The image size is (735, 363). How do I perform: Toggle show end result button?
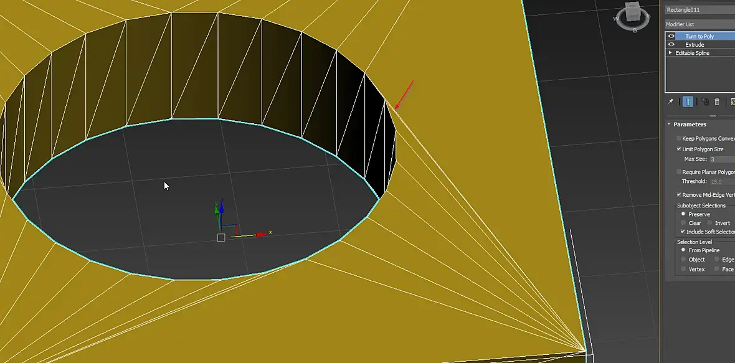(688, 101)
